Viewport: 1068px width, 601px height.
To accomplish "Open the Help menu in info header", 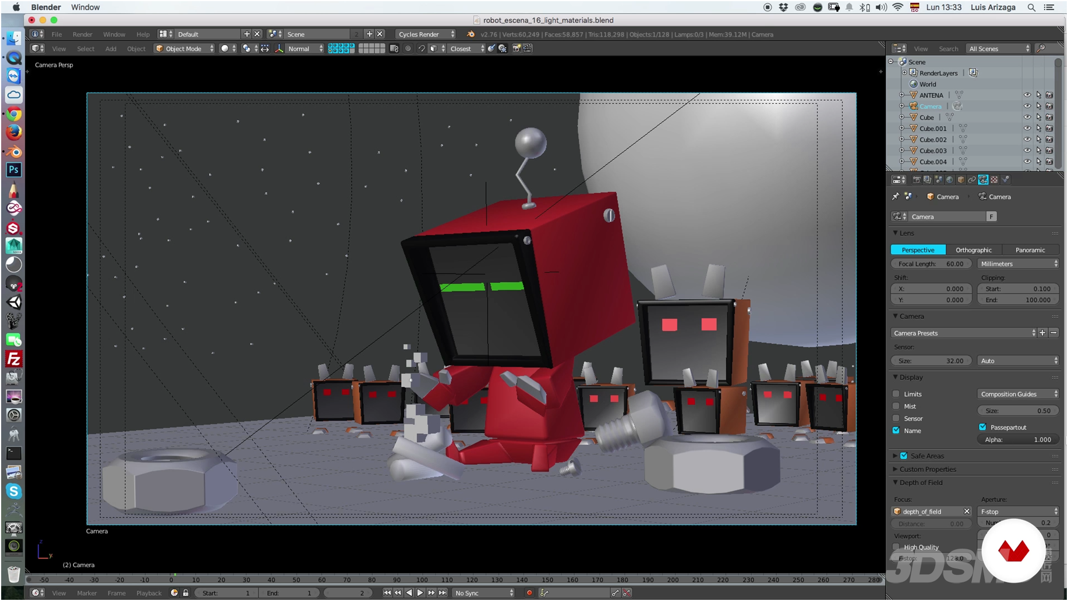I will pyautogui.click(x=143, y=34).
